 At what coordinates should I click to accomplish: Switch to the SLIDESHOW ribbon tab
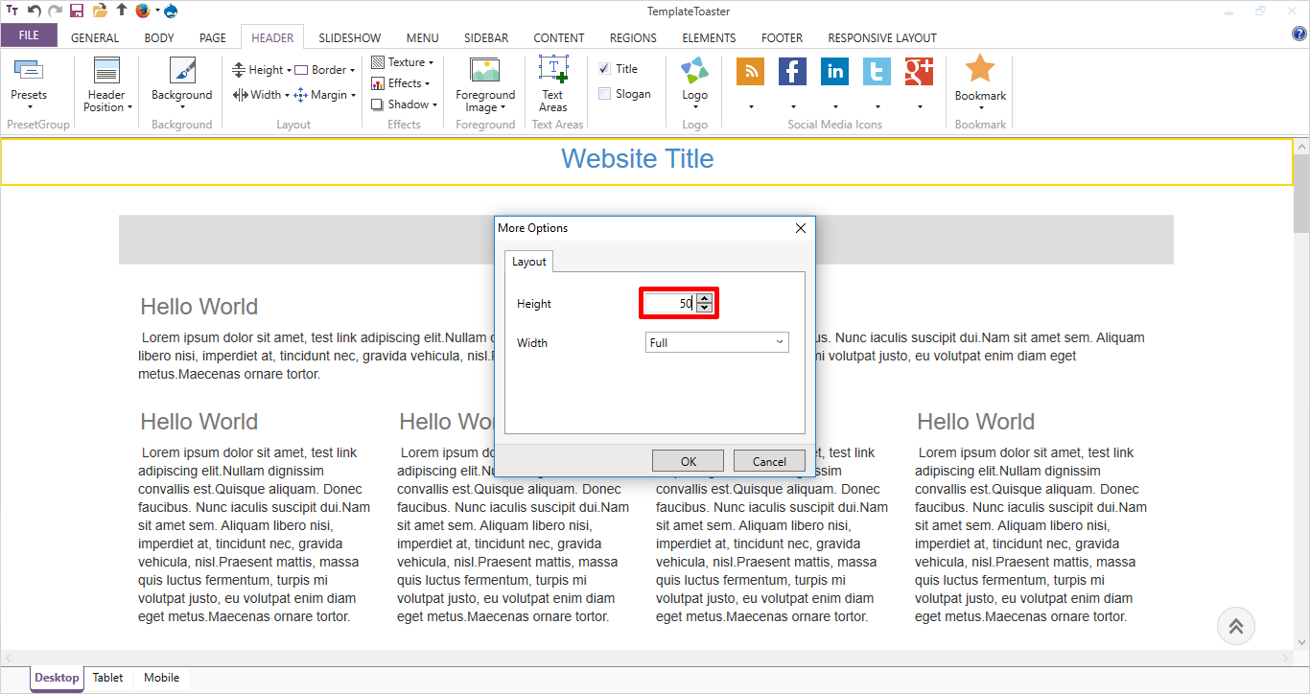[349, 38]
